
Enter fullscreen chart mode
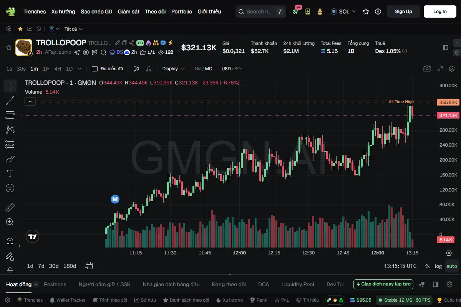point(440,69)
